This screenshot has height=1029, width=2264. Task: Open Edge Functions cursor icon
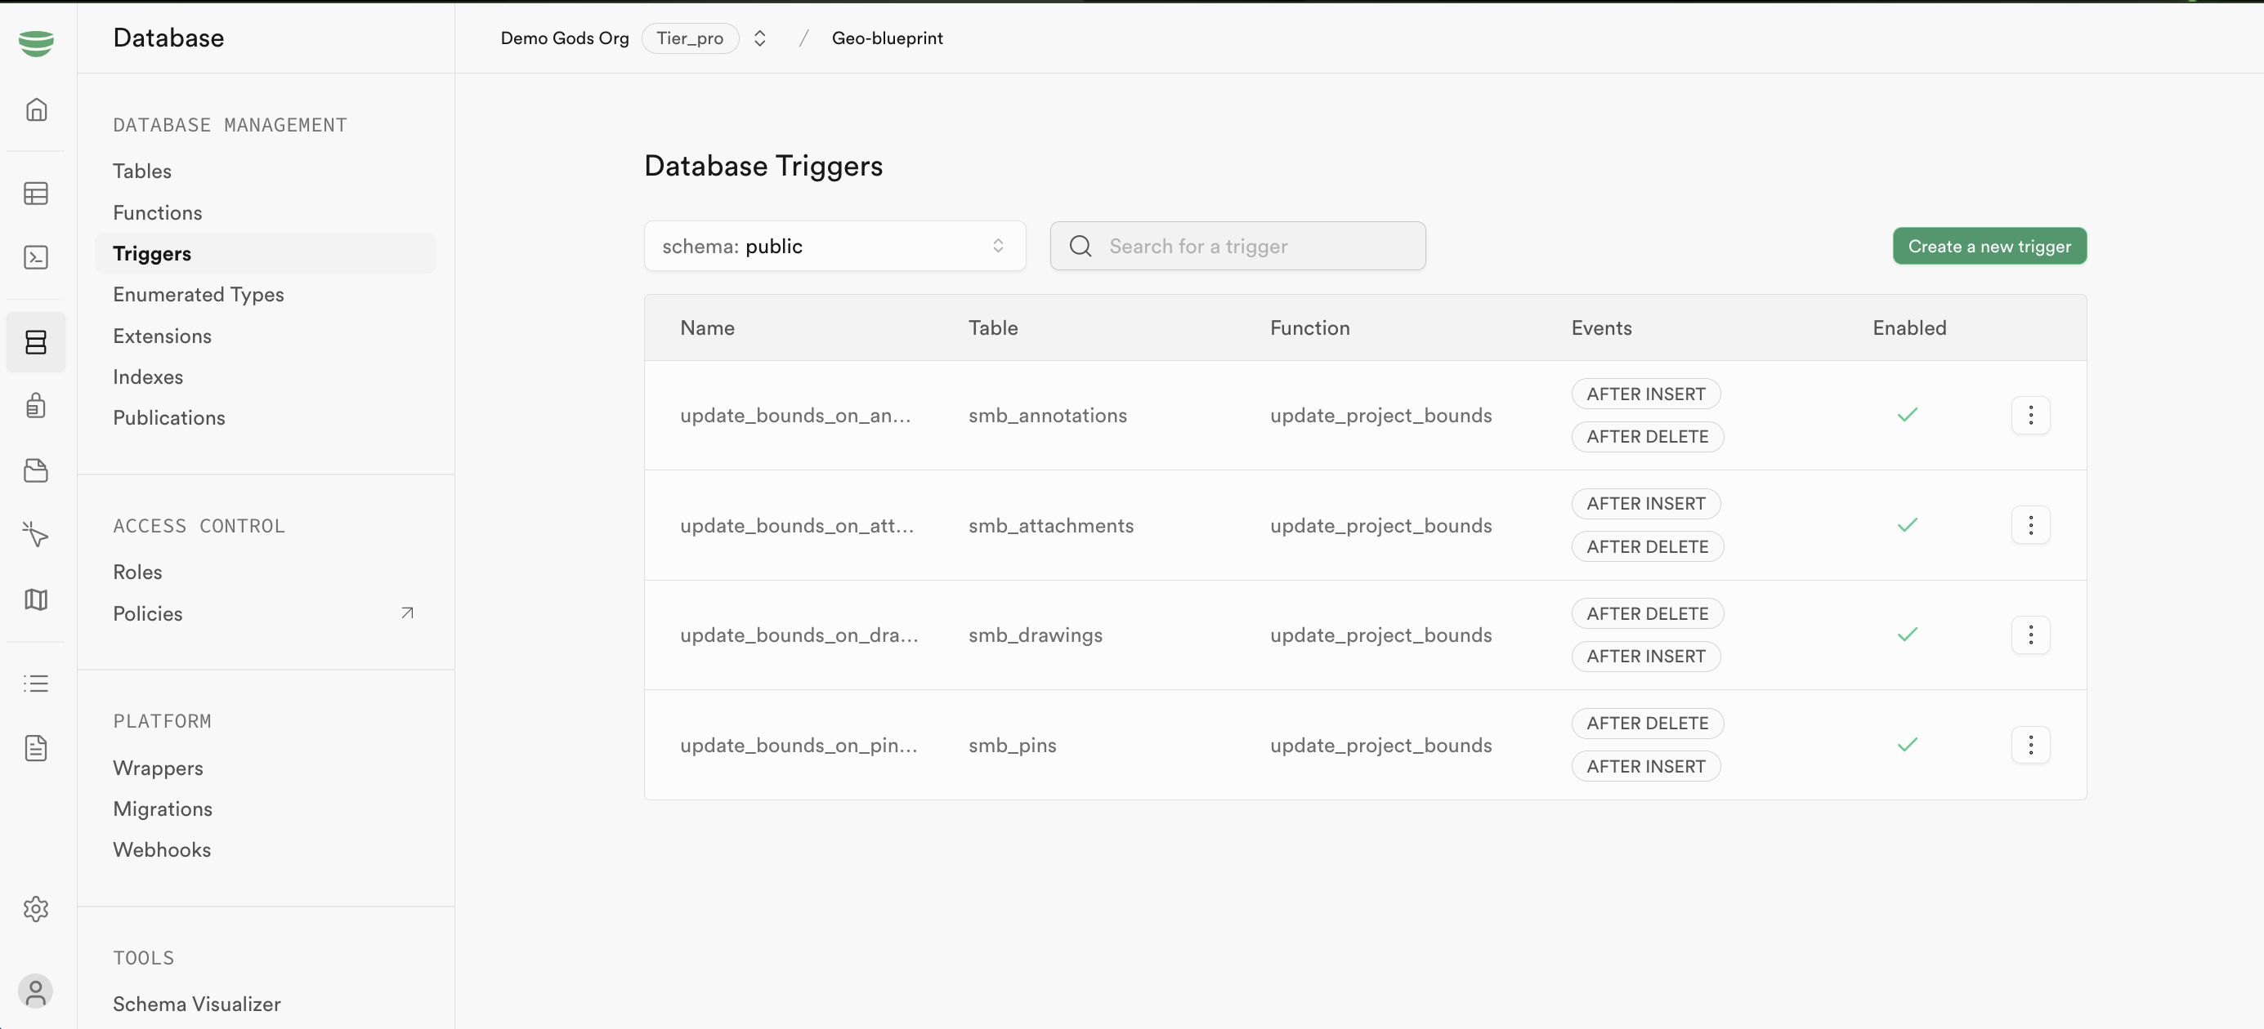pyautogui.click(x=36, y=534)
